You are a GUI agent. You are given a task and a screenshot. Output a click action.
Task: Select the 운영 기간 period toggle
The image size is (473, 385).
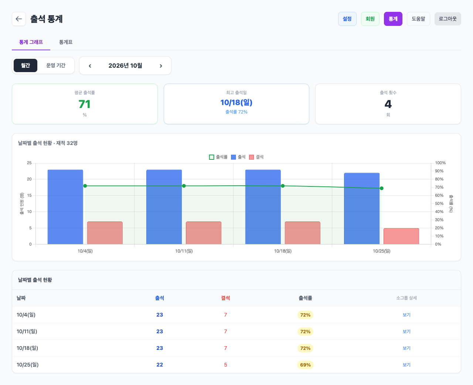(56, 65)
